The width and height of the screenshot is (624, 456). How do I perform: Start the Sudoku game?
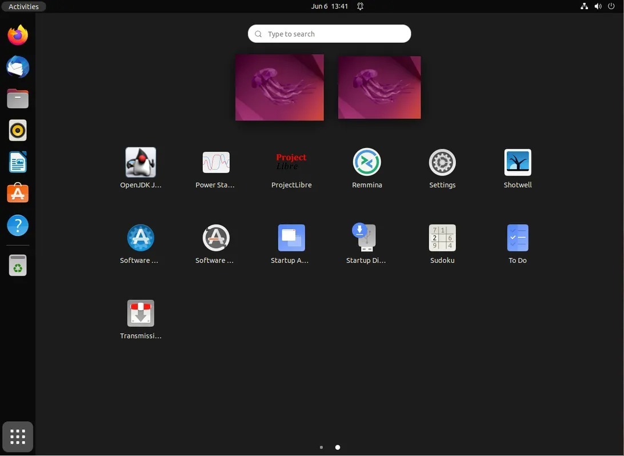(x=442, y=238)
